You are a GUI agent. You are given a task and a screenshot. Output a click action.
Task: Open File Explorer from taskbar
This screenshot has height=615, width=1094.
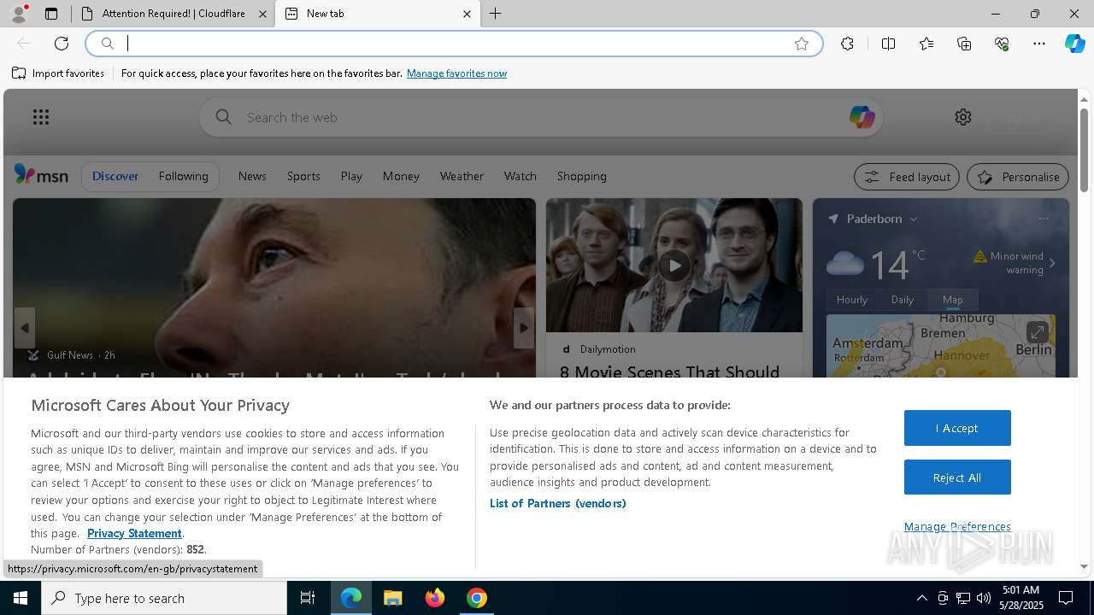pos(392,598)
